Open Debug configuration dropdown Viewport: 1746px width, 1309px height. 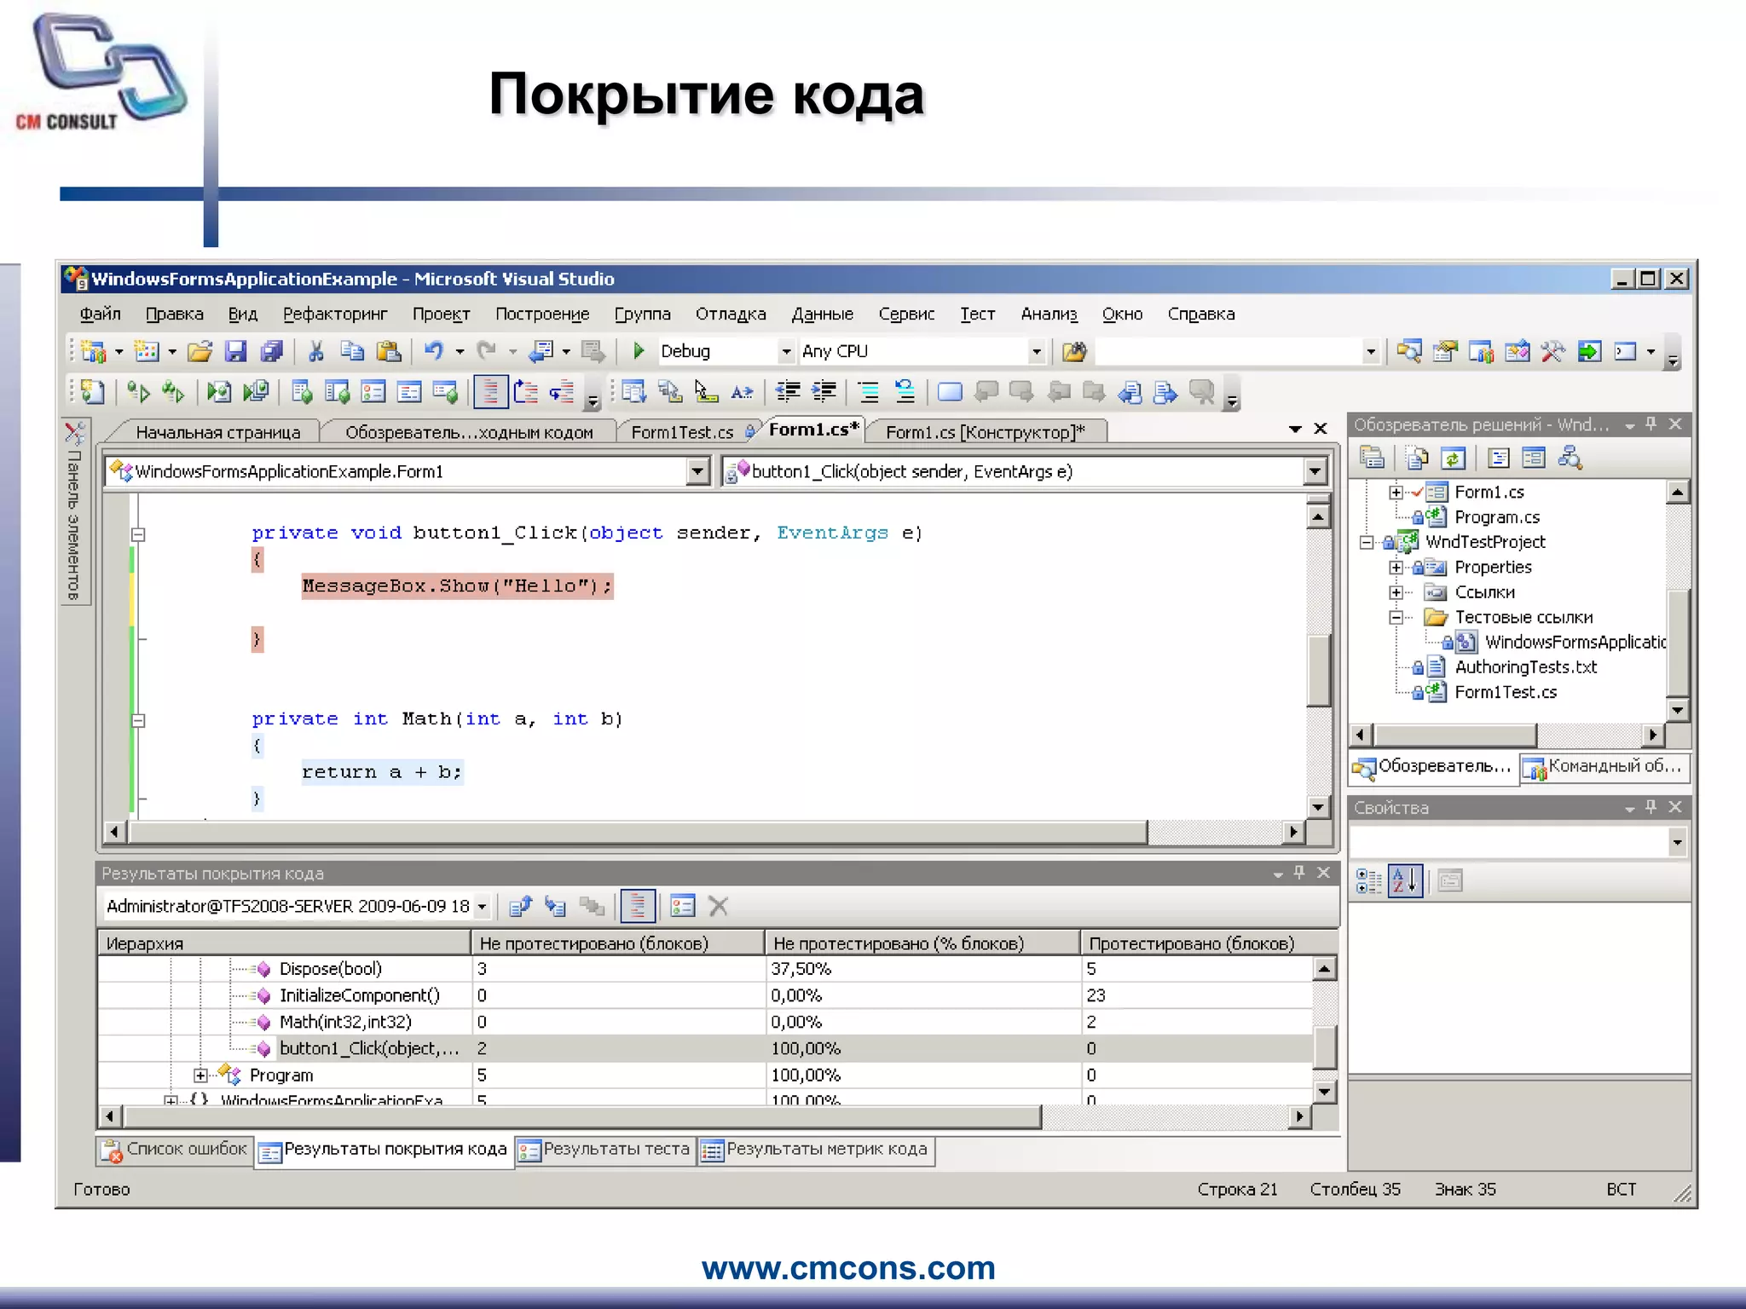tap(786, 351)
